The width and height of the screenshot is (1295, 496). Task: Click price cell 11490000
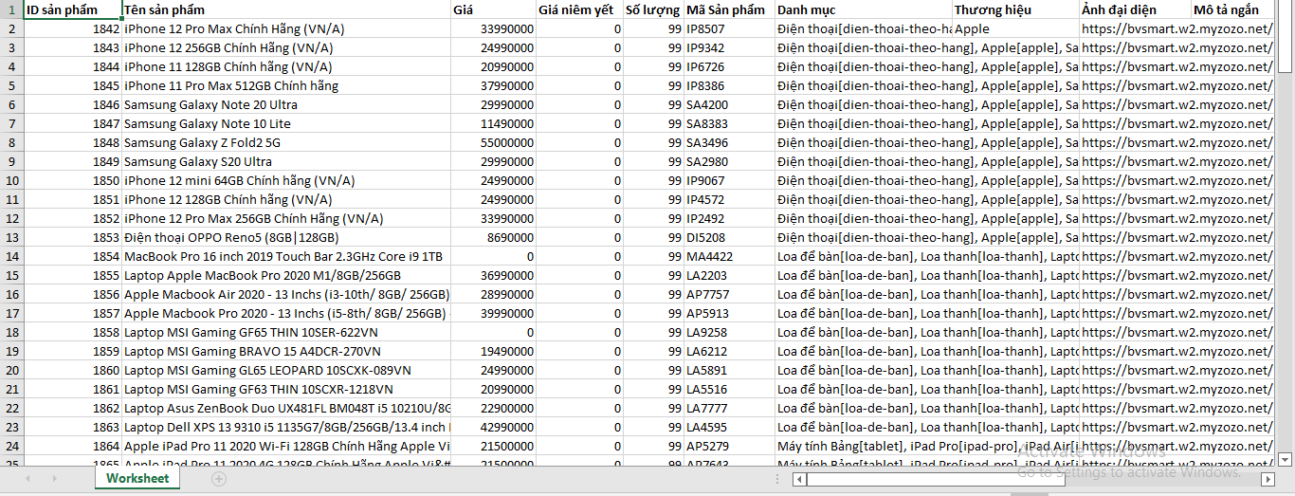[x=493, y=123]
